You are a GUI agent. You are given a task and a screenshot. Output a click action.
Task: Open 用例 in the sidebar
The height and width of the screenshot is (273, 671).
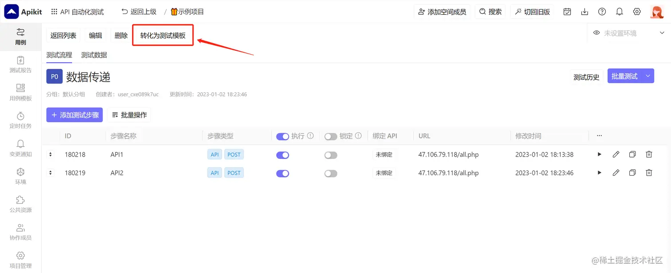click(20, 36)
